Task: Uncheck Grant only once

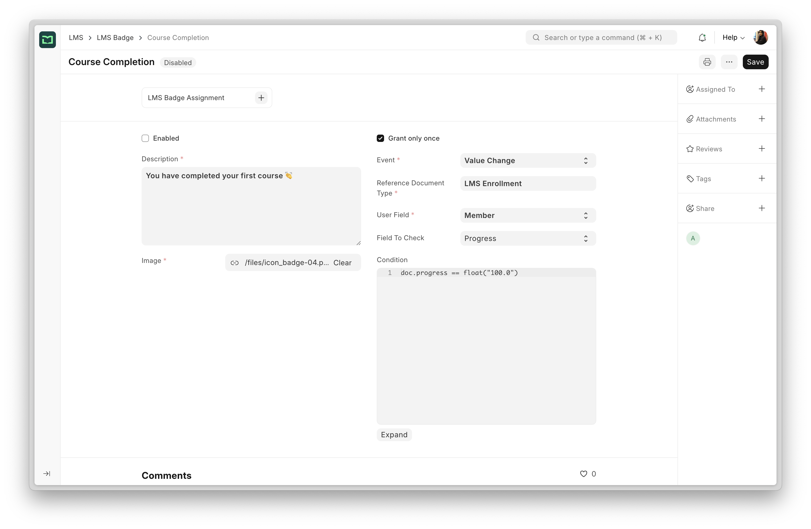Action: coord(380,138)
